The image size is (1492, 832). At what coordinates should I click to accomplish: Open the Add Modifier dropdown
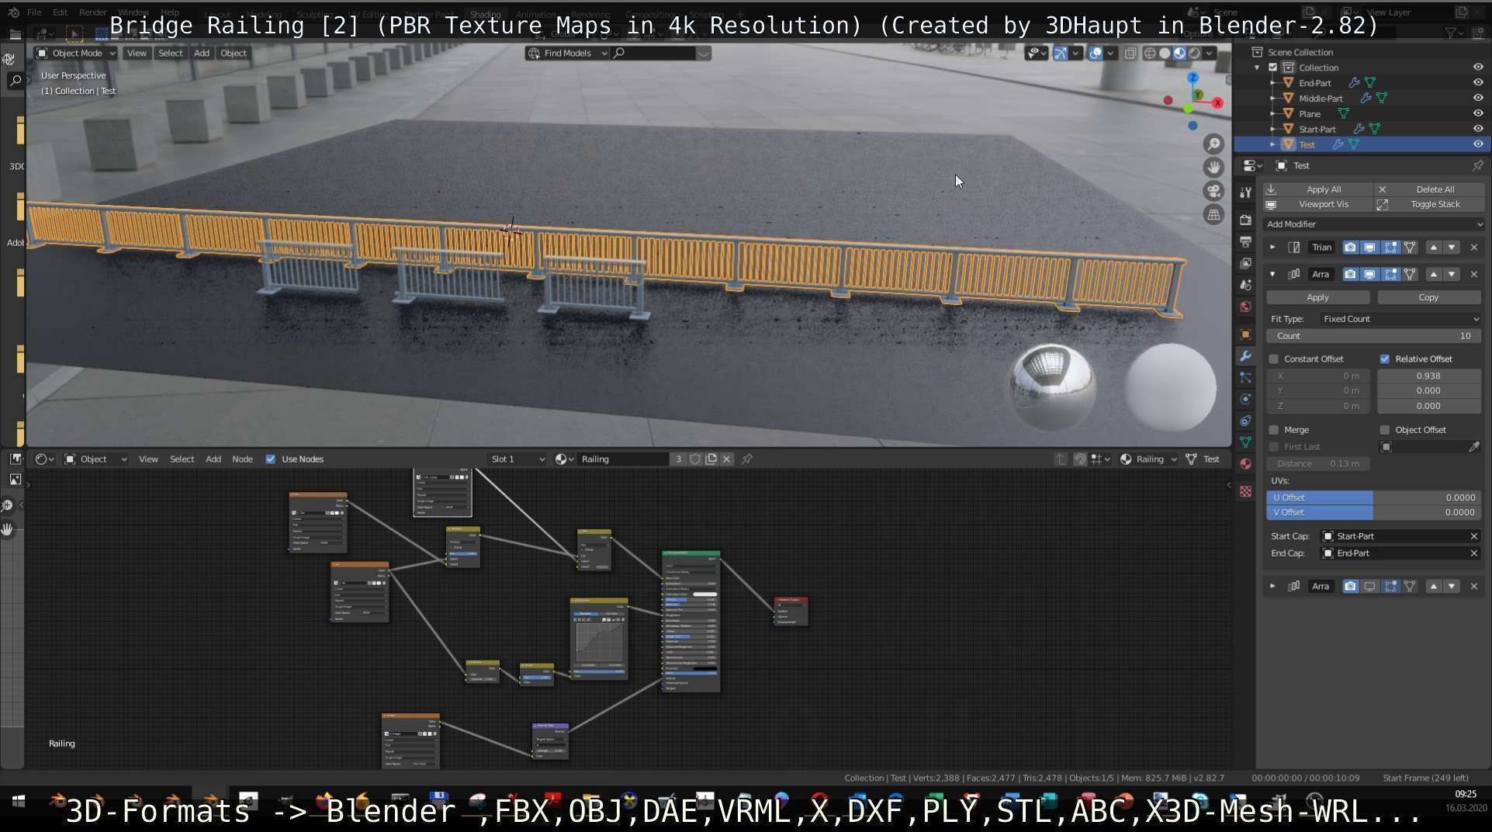1373,224
